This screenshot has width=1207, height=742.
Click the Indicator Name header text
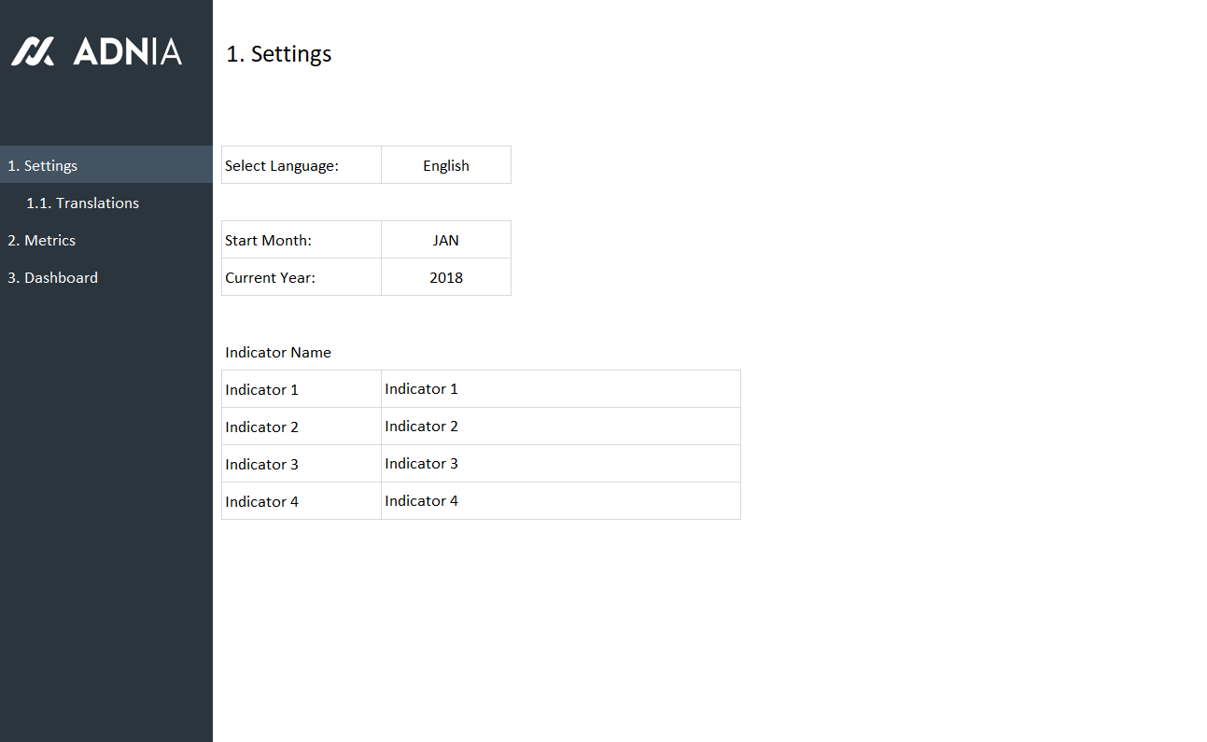(x=278, y=352)
